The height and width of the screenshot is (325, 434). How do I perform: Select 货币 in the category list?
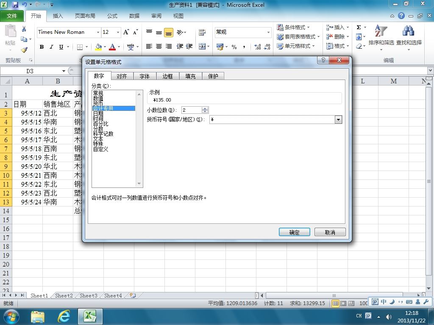[98, 103]
